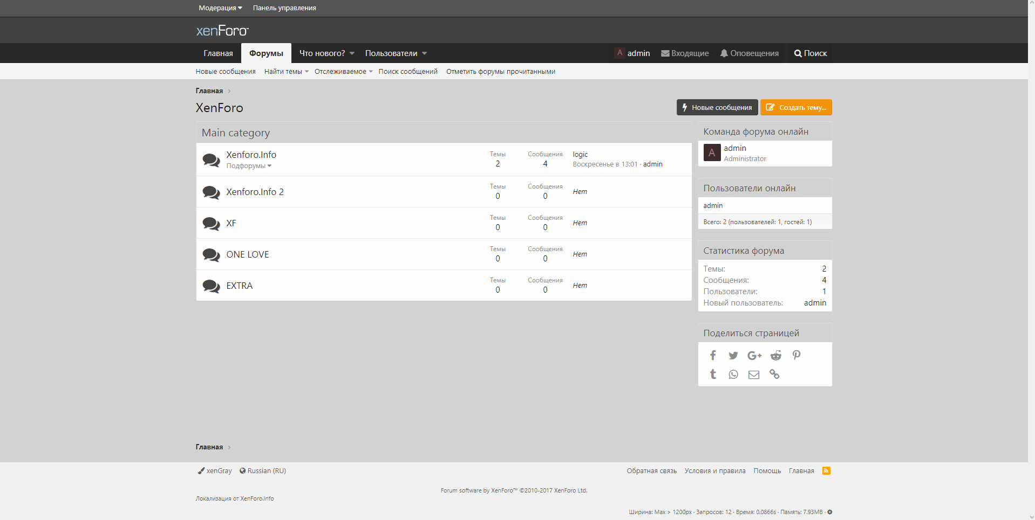The image size is (1035, 520).
Task: Share the page on Google Plus
Action: tap(754, 356)
